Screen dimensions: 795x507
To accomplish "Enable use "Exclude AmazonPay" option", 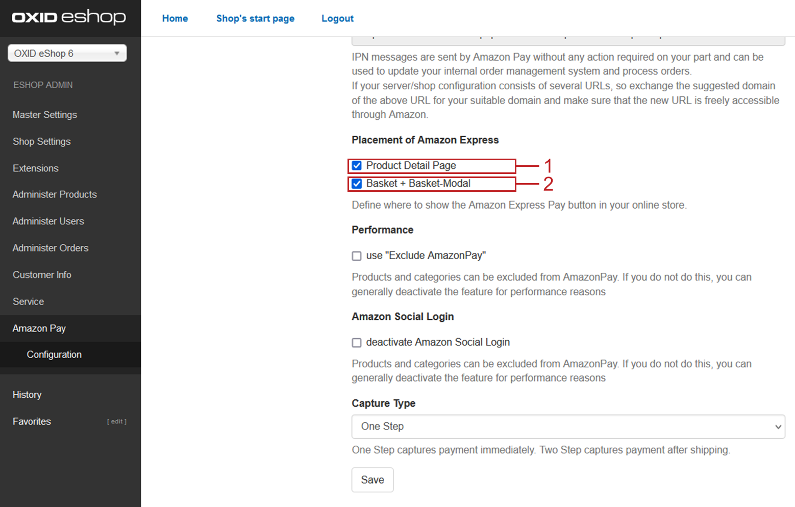I will tap(357, 256).
